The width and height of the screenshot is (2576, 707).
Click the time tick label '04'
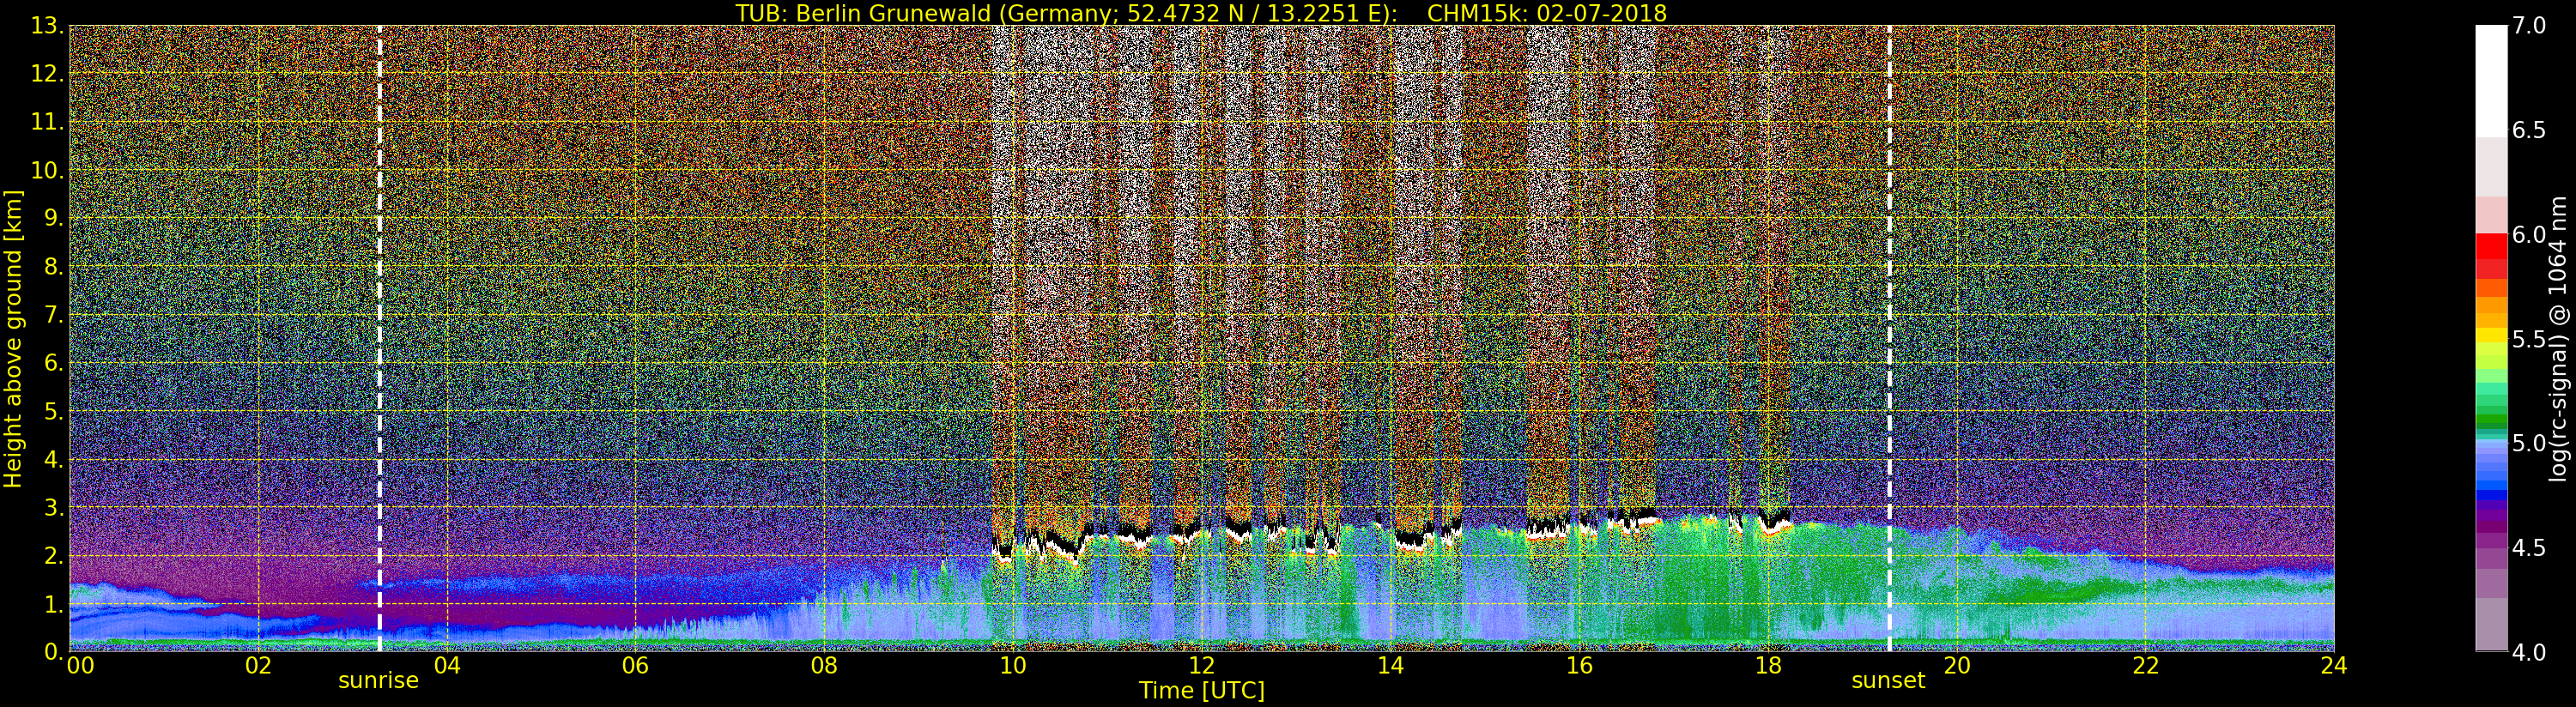pyautogui.click(x=447, y=665)
